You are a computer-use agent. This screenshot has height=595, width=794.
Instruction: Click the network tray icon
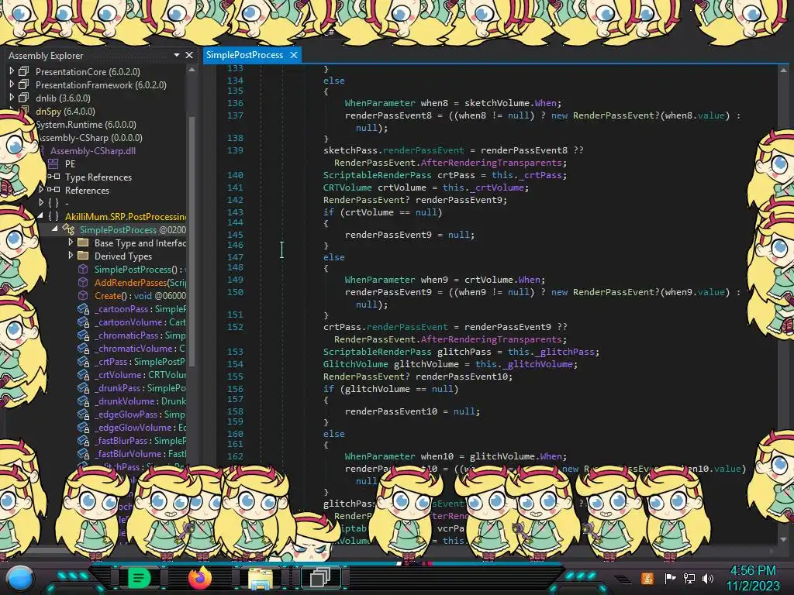tap(689, 578)
